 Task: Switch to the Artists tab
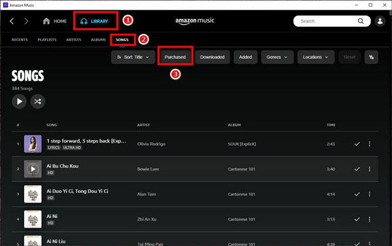[x=73, y=39]
